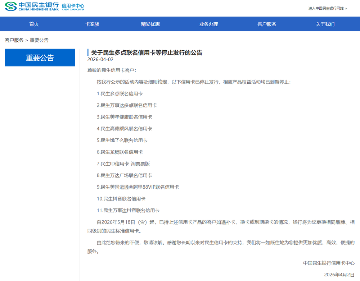This screenshot has width=360, height=281.
Task: Open the 客户服务 (Customer Service) navigation menu
Action: click(266, 24)
